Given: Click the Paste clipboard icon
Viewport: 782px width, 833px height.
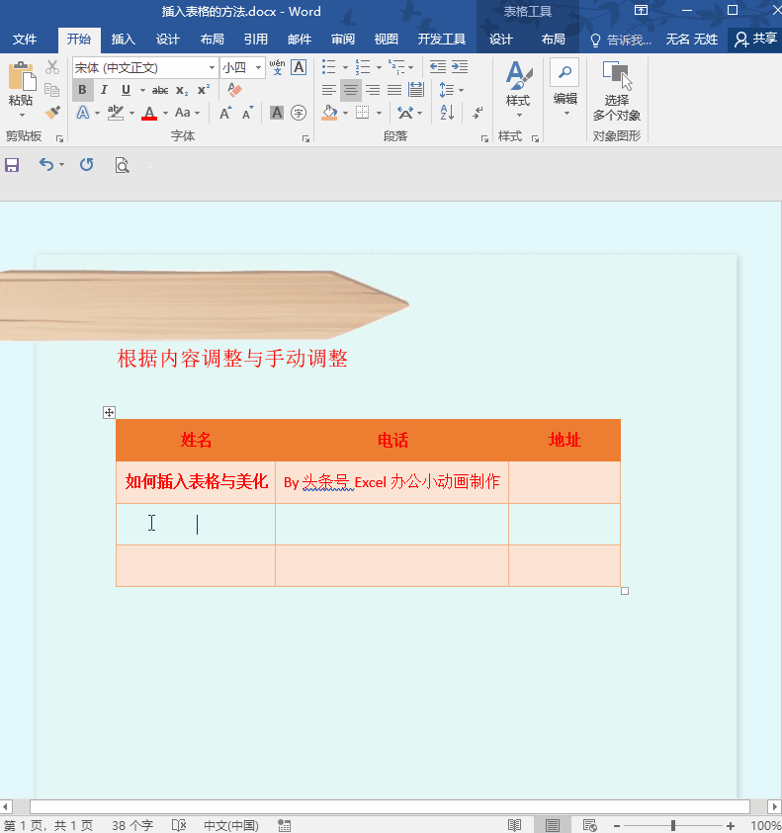Looking at the screenshot, I should 22,77.
